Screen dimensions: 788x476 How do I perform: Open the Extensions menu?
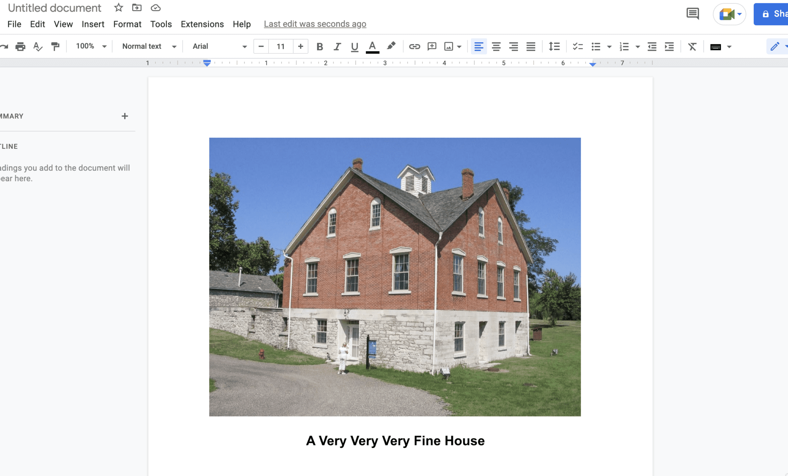(202, 24)
